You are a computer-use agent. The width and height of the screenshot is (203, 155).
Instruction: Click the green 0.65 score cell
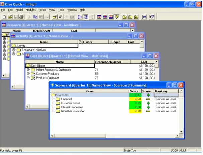click(x=135, y=103)
